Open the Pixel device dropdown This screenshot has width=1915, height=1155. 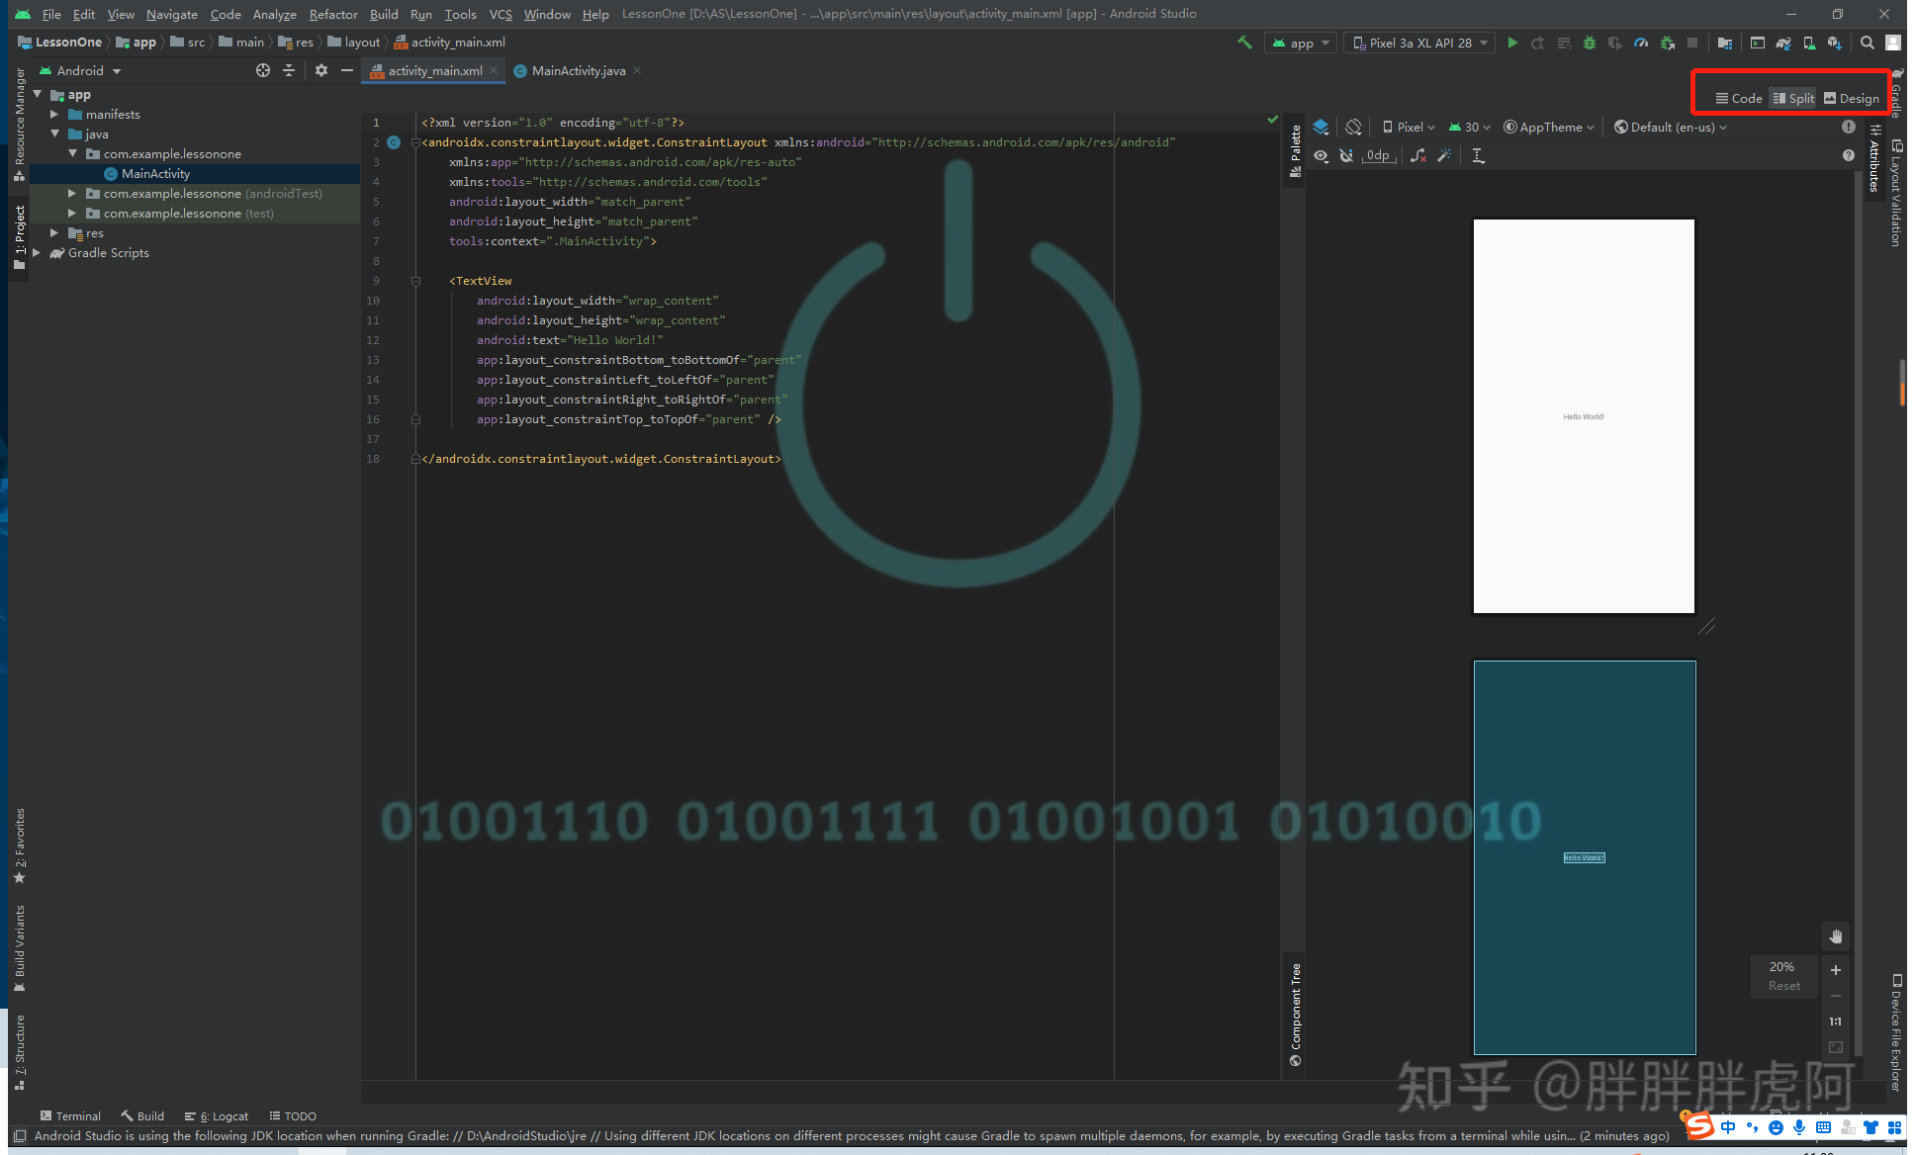1409,127
